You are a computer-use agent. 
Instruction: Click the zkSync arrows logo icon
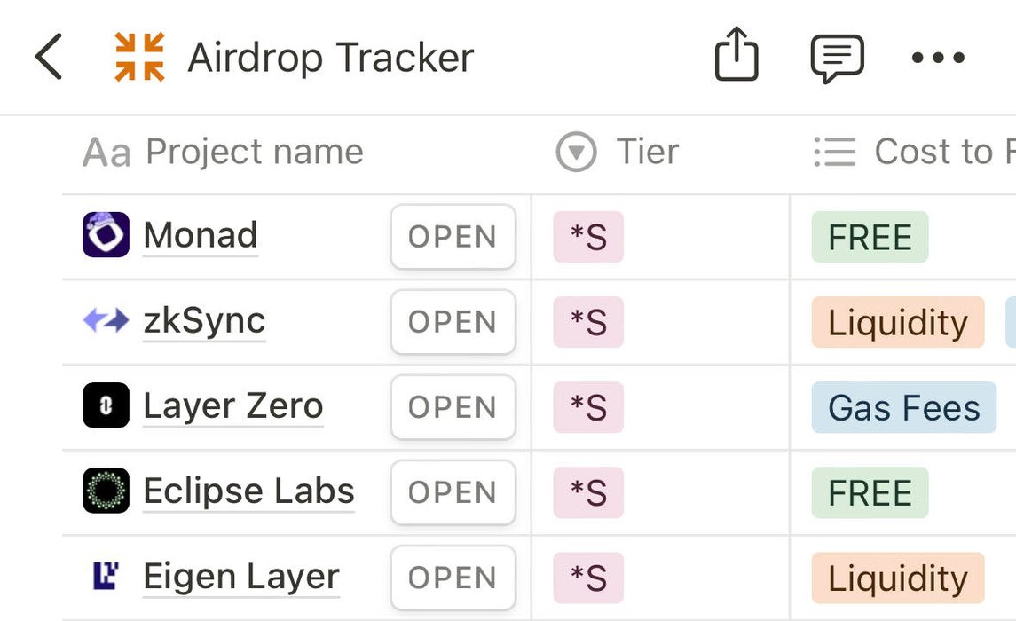[106, 320]
